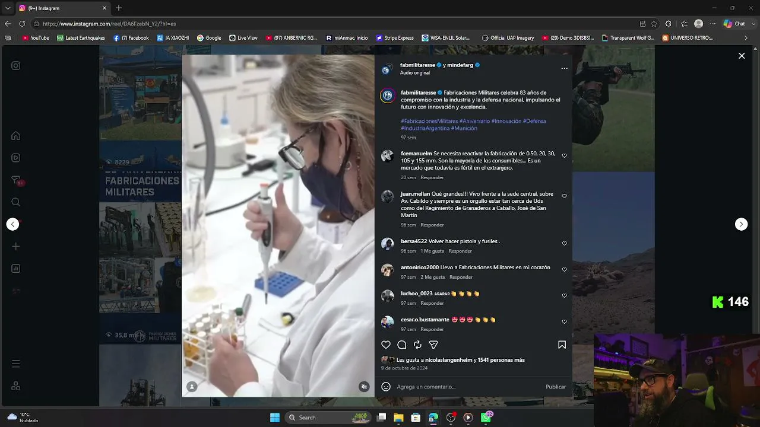View the '1541 personas más' likes list

pos(501,360)
